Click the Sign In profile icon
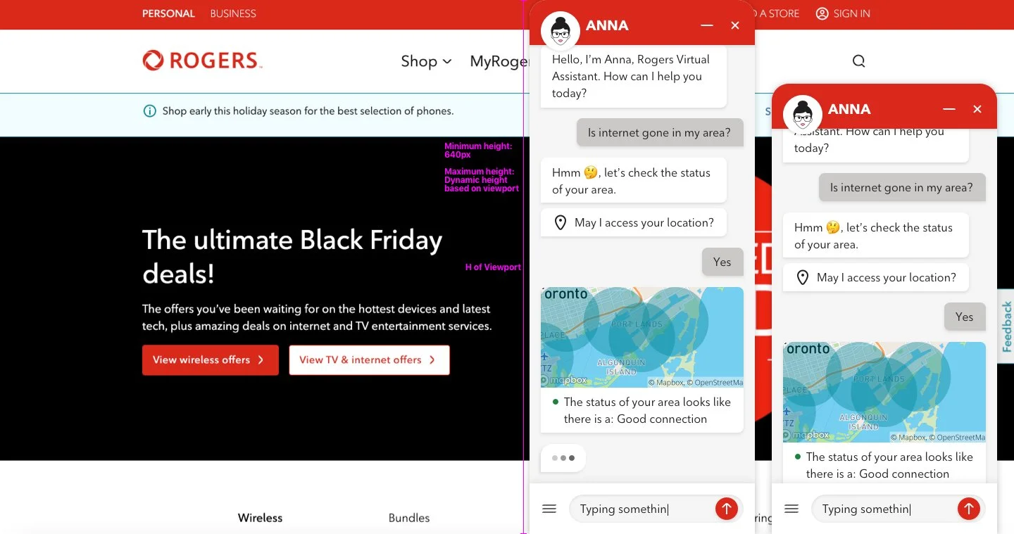 click(822, 13)
